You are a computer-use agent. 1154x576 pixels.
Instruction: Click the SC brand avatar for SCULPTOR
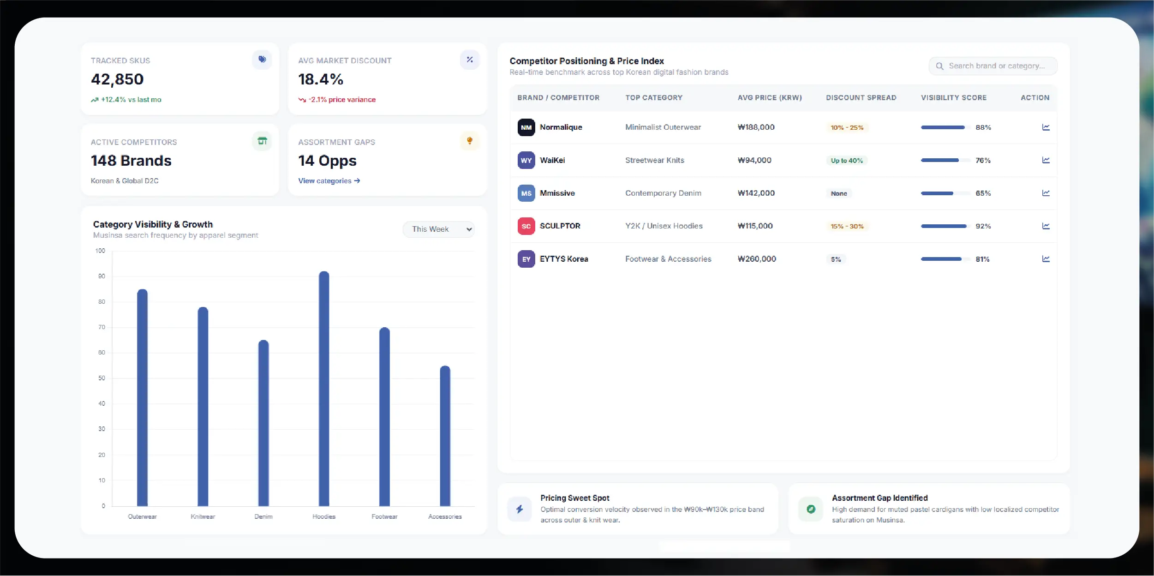(526, 226)
